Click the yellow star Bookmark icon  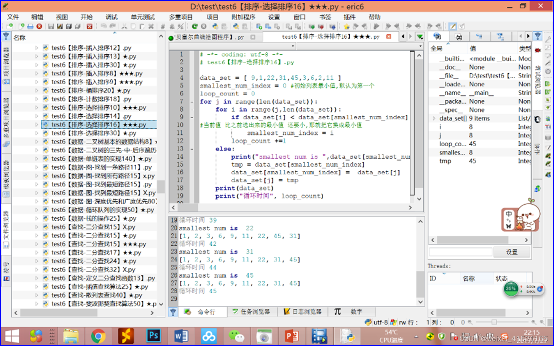point(346,27)
